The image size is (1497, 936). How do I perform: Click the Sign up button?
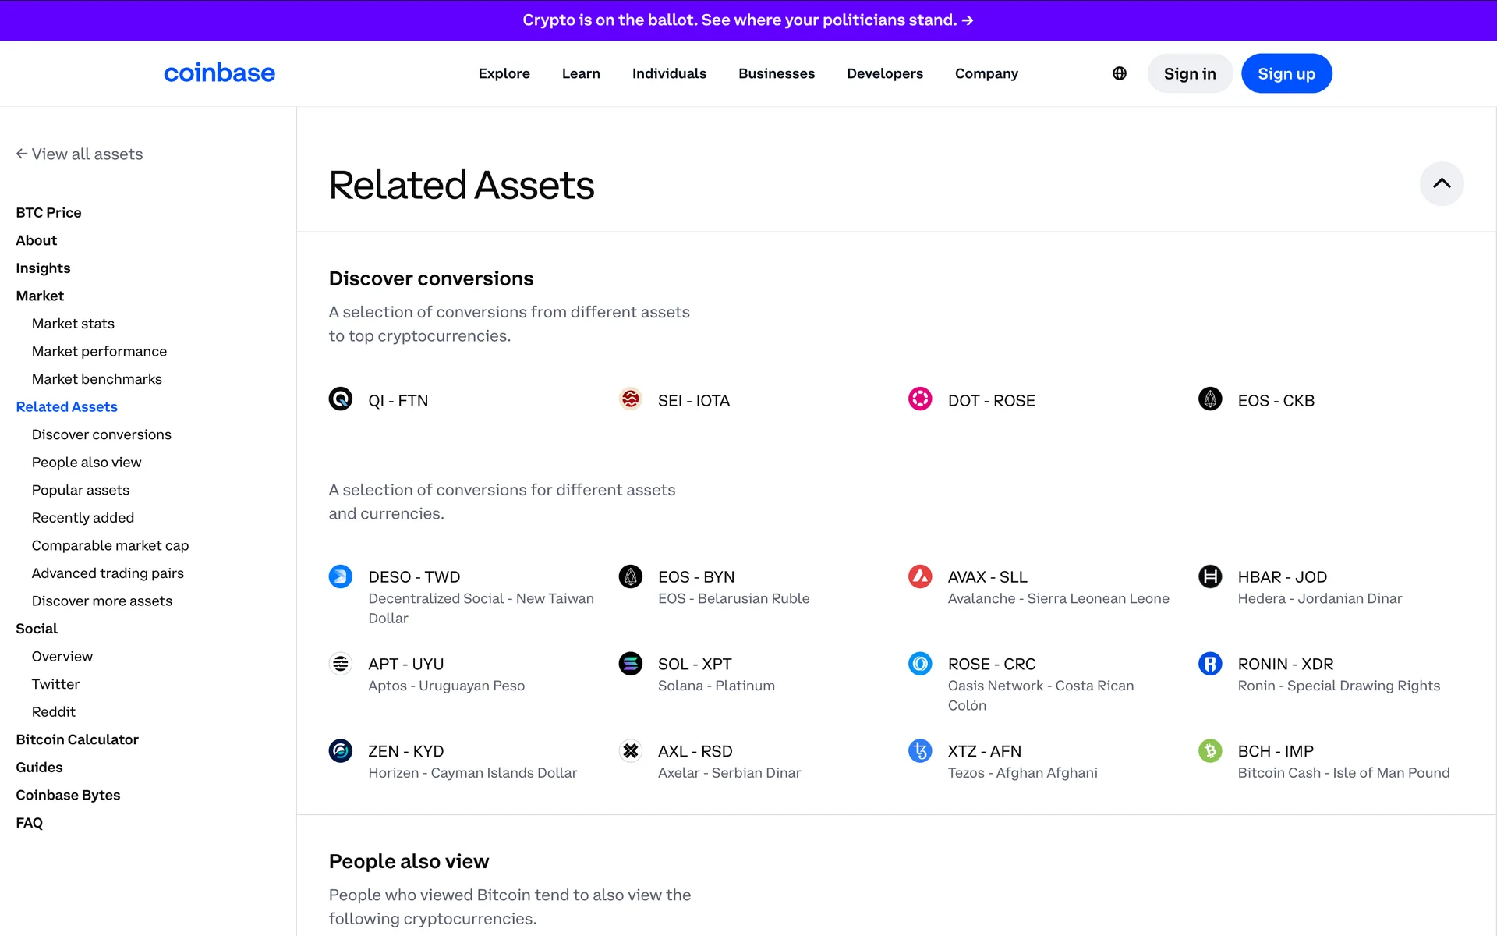[1286, 73]
